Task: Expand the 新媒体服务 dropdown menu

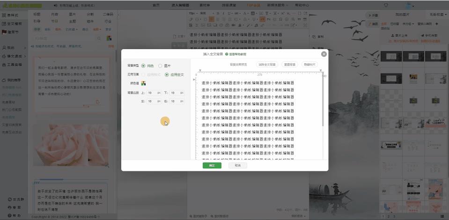Action: click(278, 5)
